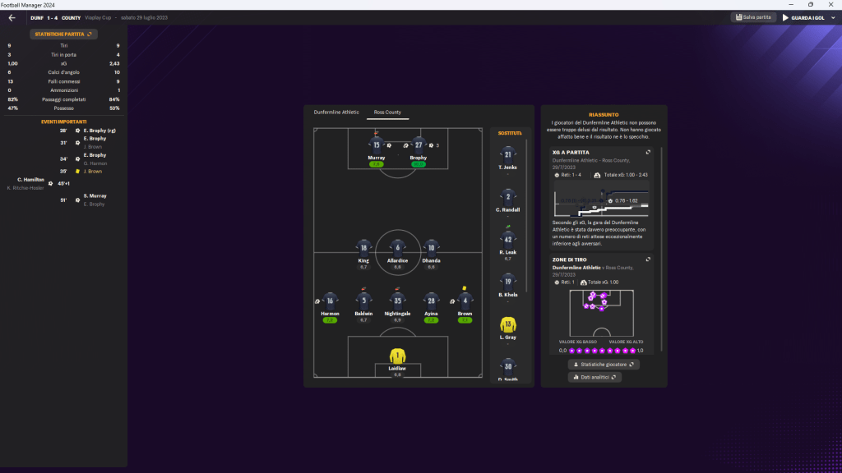842x473 pixels.
Task: Select Laidlaw's yellow goalkeeper shirt on the pitch
Action: coord(397,356)
